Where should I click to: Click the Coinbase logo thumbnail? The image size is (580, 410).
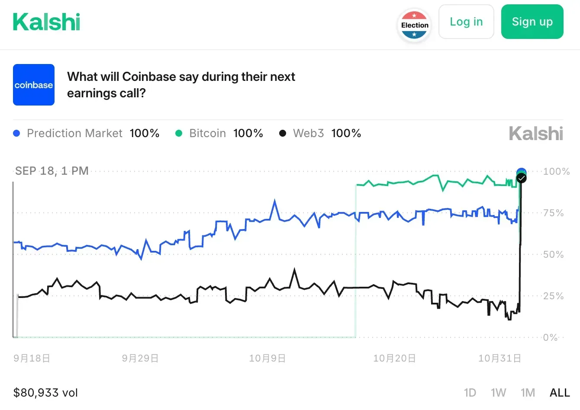tap(34, 85)
